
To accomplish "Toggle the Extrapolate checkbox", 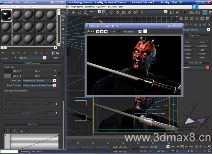I will [57, 117].
